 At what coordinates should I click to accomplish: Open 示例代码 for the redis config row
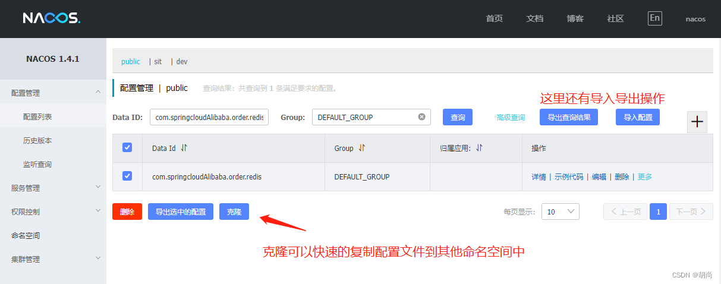tap(569, 177)
